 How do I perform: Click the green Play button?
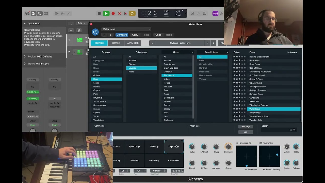(106, 13)
